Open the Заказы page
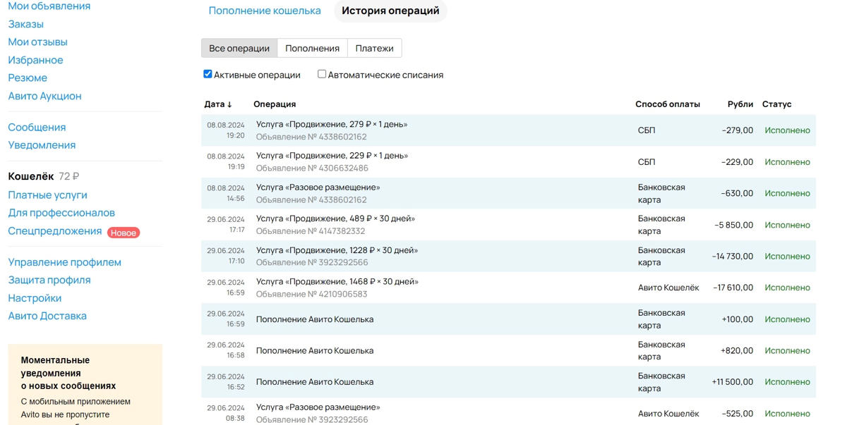Image resolution: width=847 pixels, height=425 pixels. point(25,23)
